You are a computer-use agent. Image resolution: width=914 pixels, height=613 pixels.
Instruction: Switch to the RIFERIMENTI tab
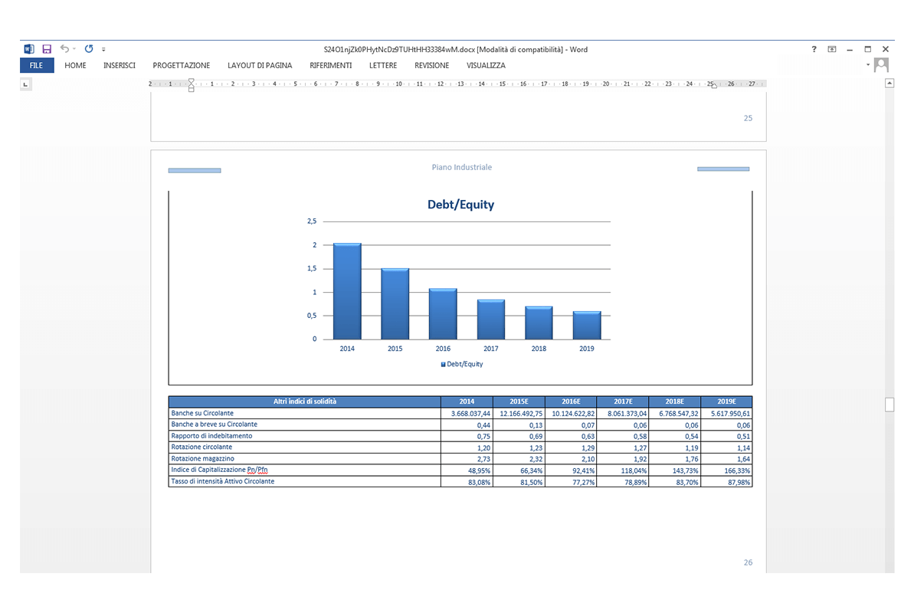330,65
